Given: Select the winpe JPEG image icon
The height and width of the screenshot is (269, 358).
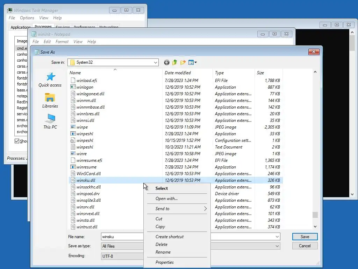Looking at the screenshot, I should click(73, 127).
